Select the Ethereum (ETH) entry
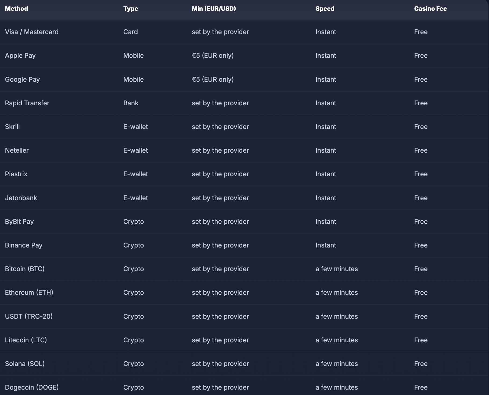 point(29,293)
